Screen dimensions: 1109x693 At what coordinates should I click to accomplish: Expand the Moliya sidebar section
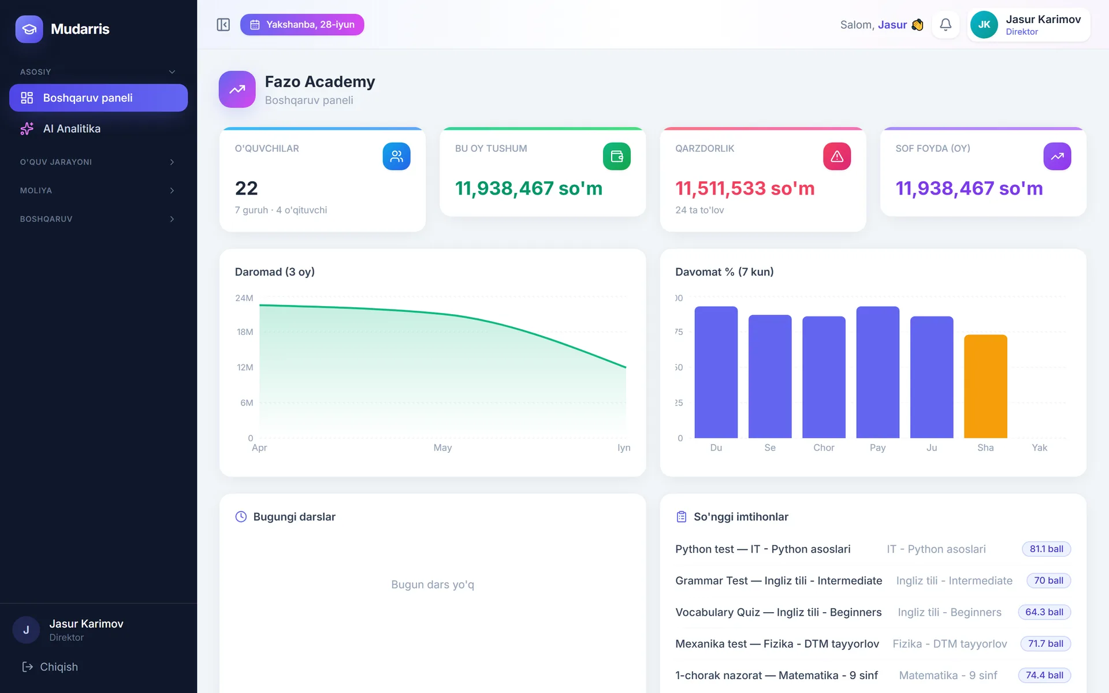pyautogui.click(x=98, y=191)
